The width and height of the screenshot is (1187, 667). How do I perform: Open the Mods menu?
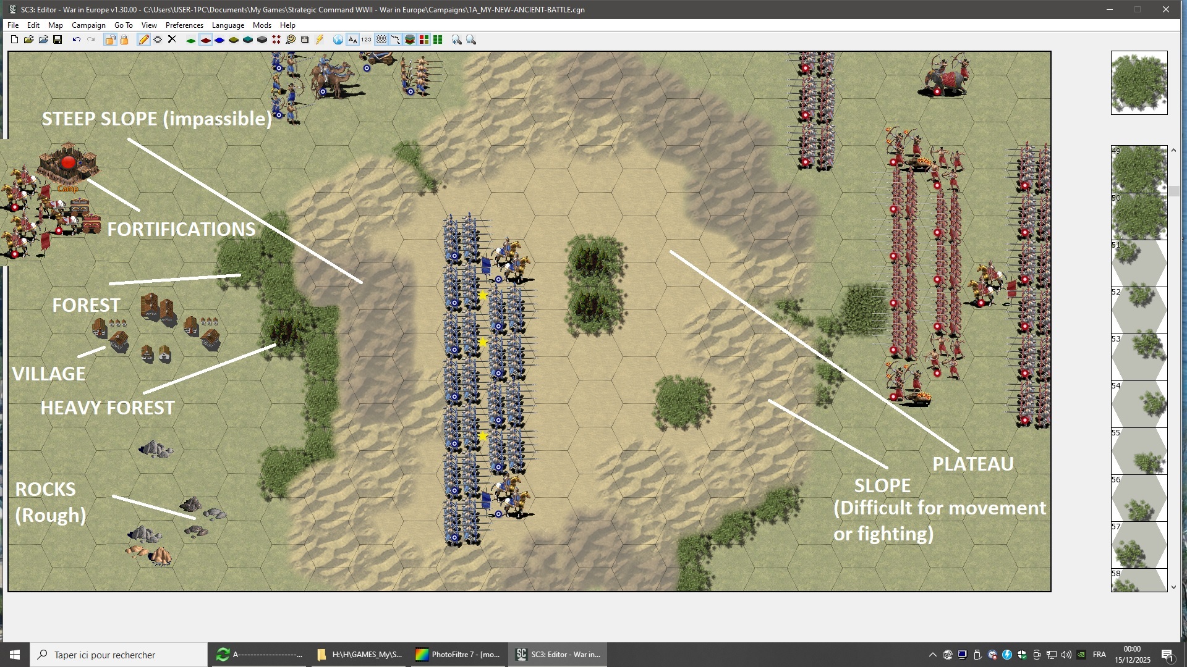tap(262, 25)
